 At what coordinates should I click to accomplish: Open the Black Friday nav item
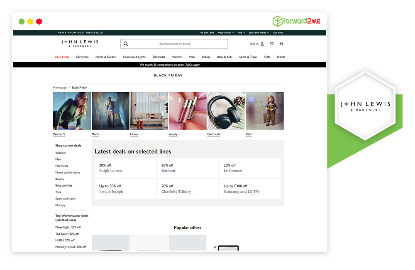pos(62,57)
